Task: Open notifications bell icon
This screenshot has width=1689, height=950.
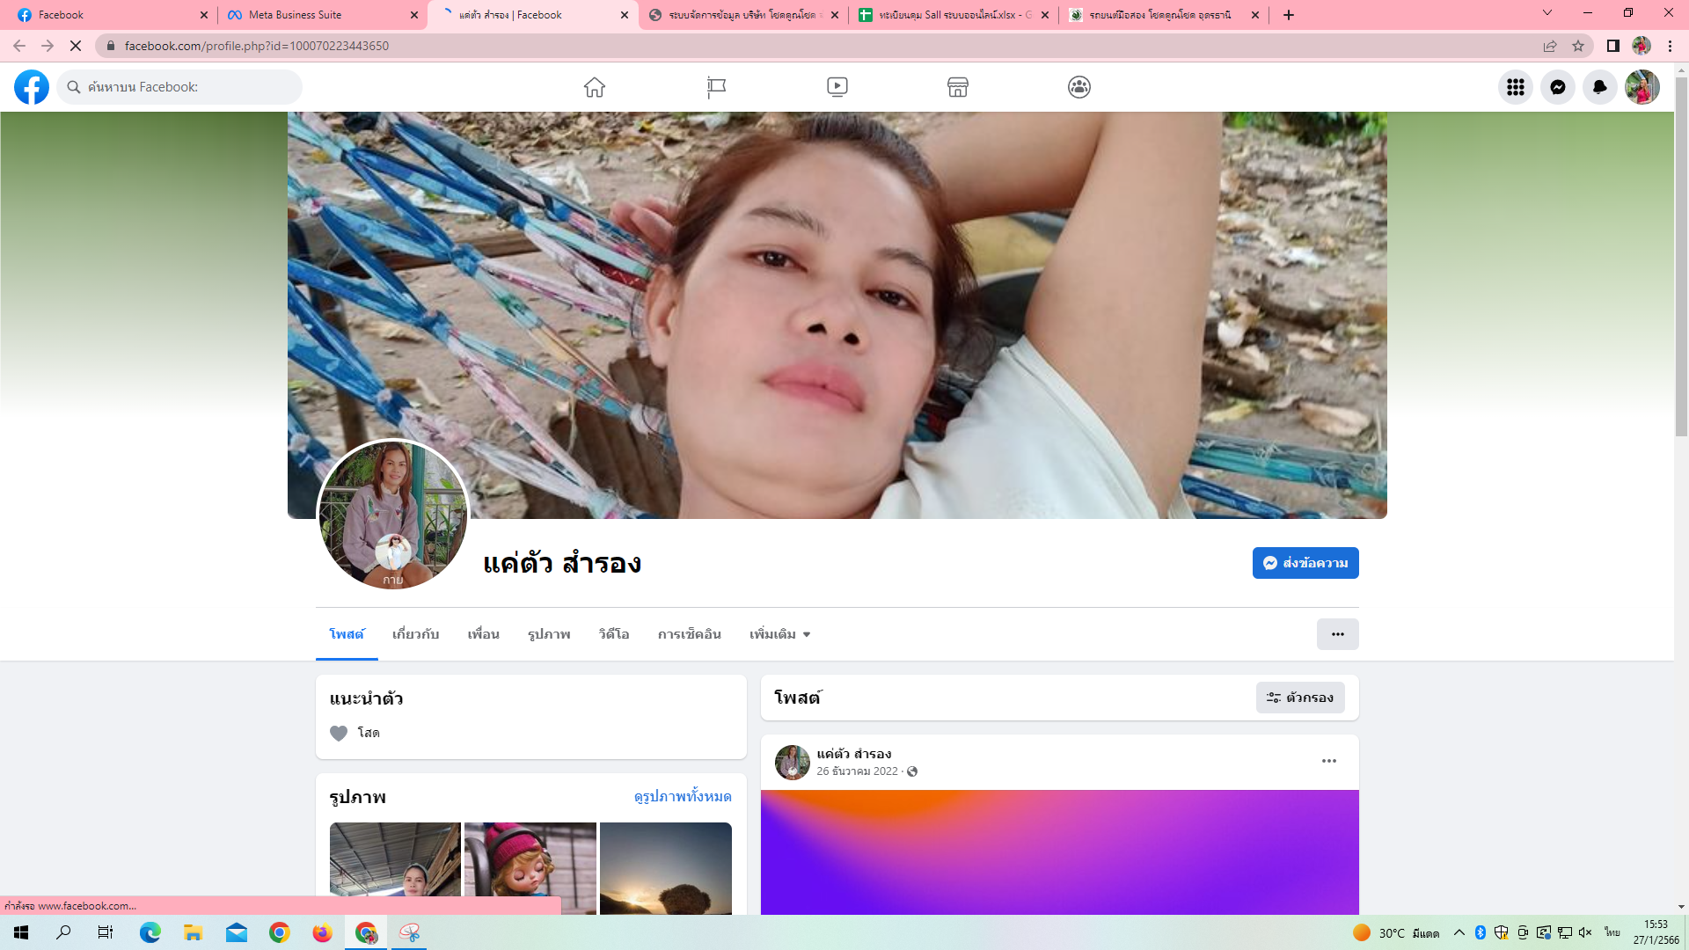Action: tap(1599, 87)
